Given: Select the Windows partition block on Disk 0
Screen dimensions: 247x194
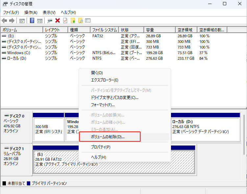Looking at the screenshot, I should pos(72,127).
